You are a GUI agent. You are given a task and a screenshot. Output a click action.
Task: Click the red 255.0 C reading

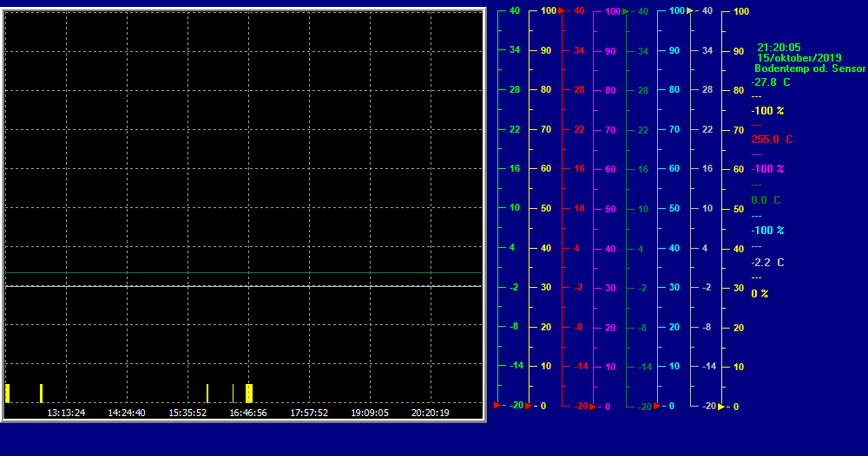(x=771, y=140)
